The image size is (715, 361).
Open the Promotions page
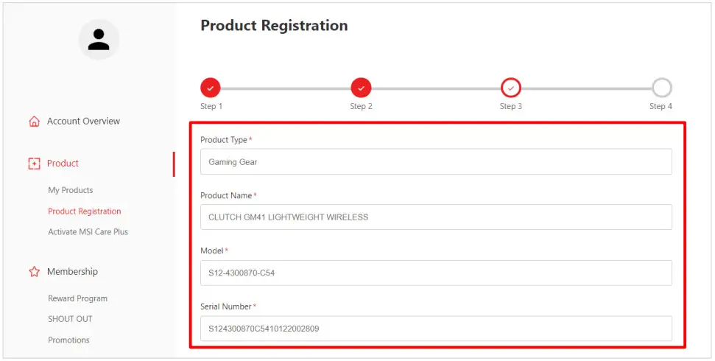tap(68, 340)
